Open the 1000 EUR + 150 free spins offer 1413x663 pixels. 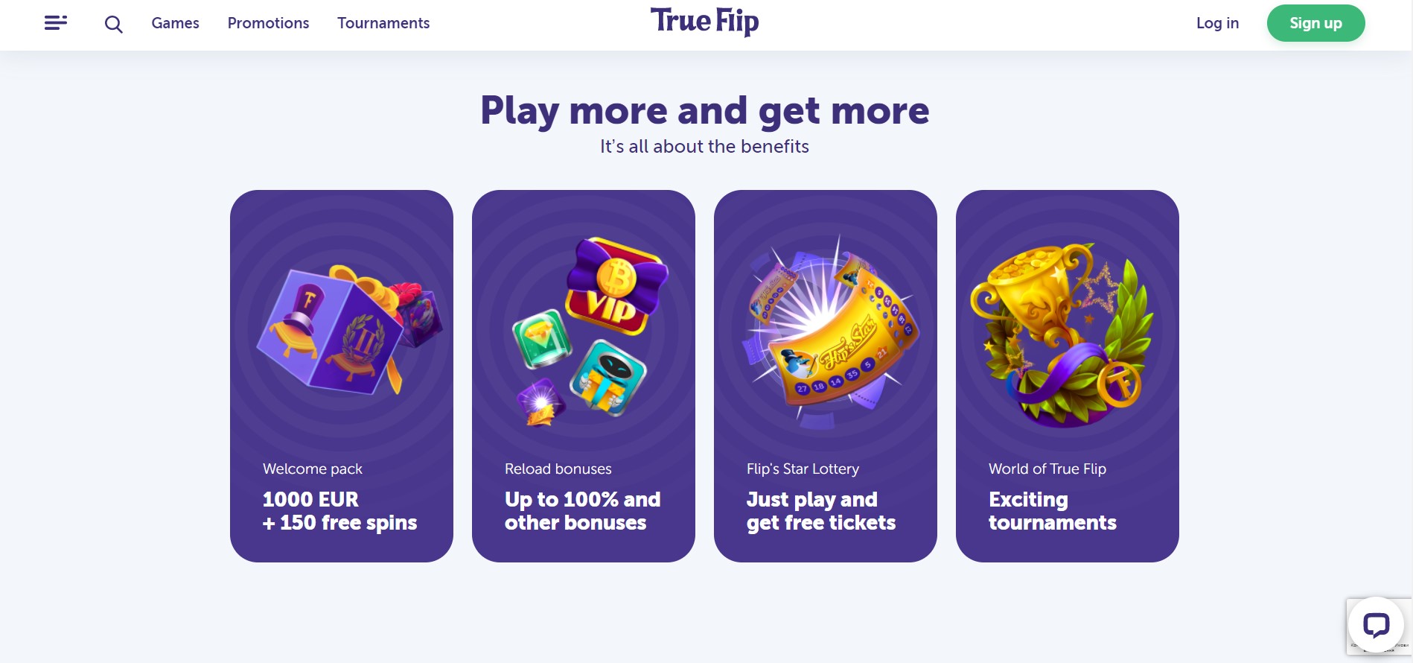pyautogui.click(x=339, y=511)
